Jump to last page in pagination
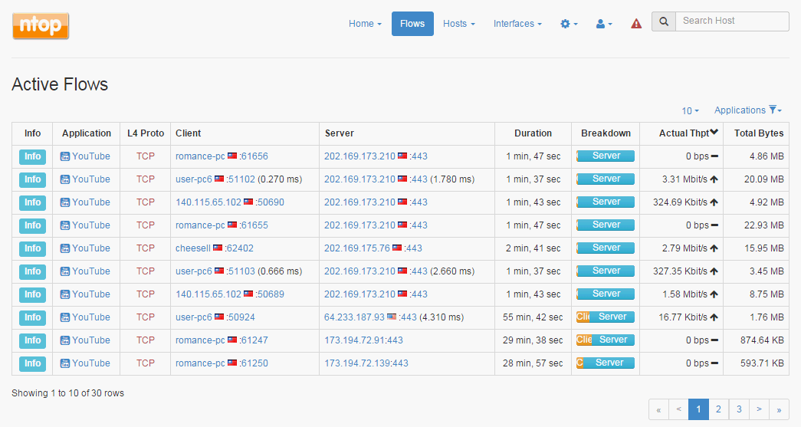Viewport: 801px width, 427px height. point(779,409)
